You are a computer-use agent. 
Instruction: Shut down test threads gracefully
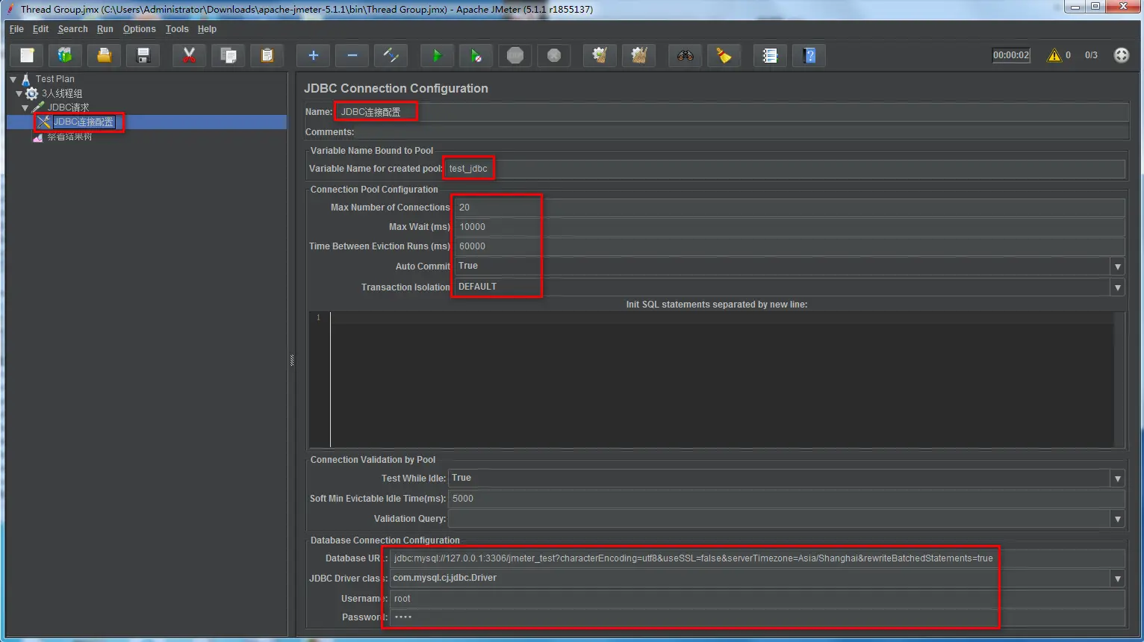(x=554, y=55)
